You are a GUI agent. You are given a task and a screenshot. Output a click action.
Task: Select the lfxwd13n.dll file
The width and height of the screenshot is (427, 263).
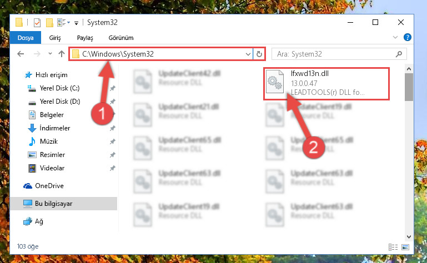[x=326, y=83]
